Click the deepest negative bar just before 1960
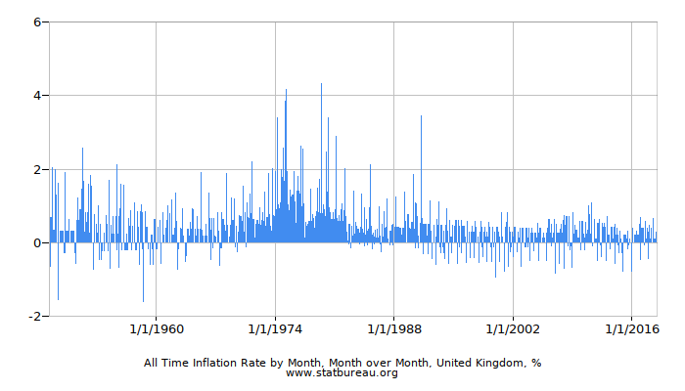 tap(143, 273)
